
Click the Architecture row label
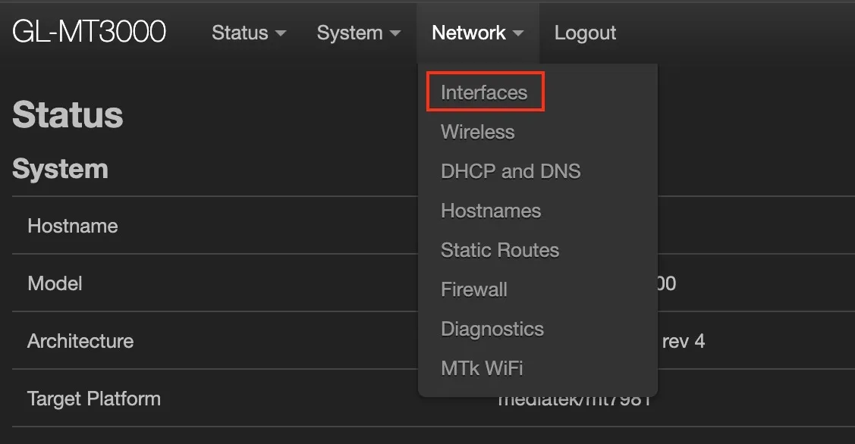[80, 341]
